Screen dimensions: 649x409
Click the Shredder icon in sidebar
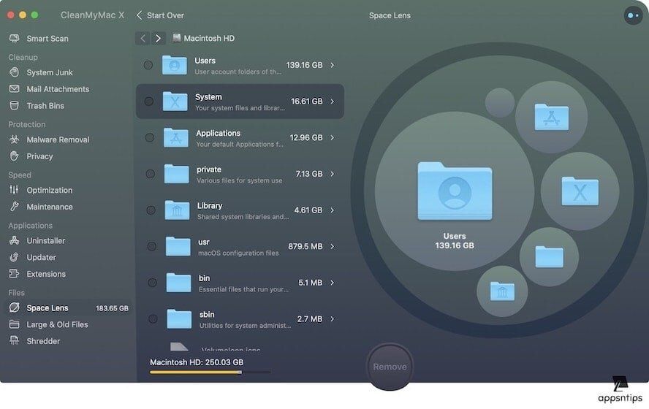coord(14,341)
